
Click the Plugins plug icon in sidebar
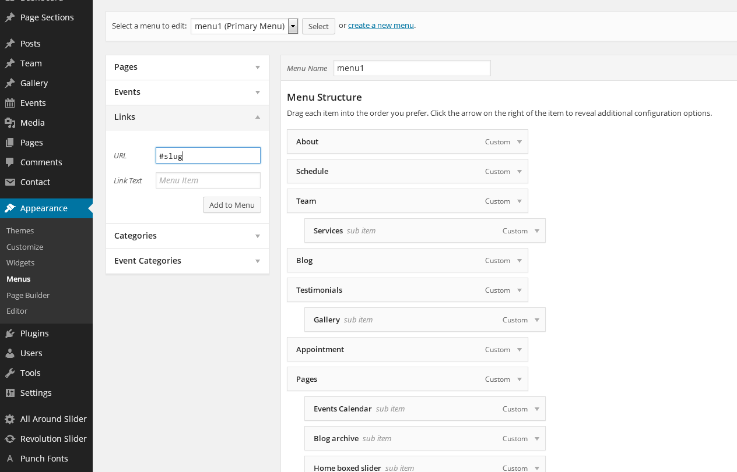(10, 333)
